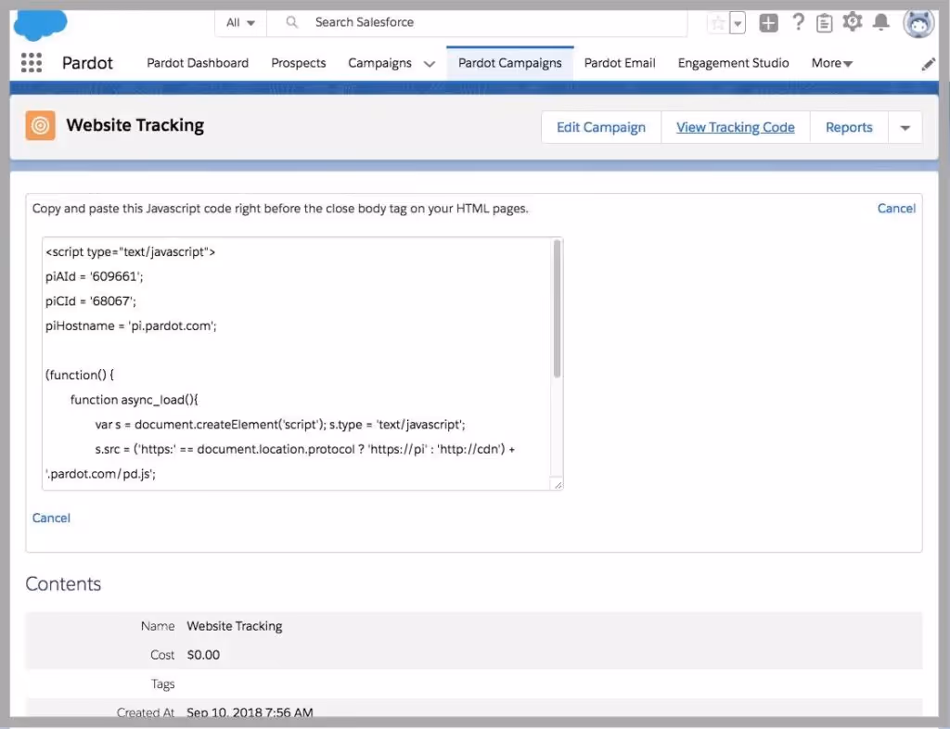This screenshot has height=729, width=950.
Task: Open the help question mark icon
Action: [799, 22]
